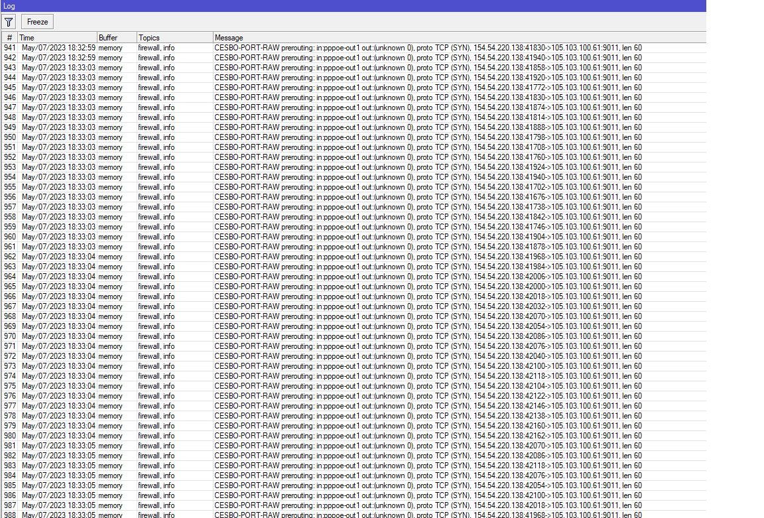The image size is (764, 518).
Task: Click row 977 message with port 42146
Action: 428,406
